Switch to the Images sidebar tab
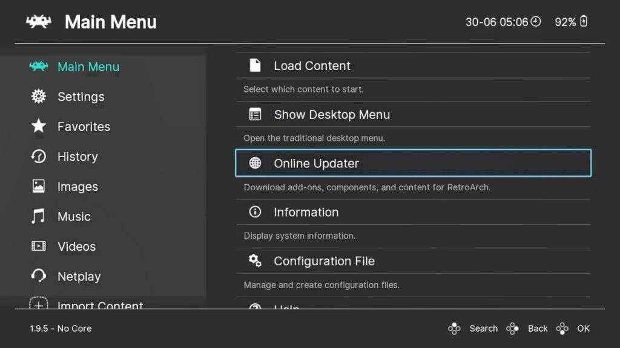Viewport: 620px width, 348px height. pyautogui.click(x=78, y=187)
